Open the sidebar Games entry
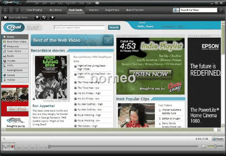 tap(15, 75)
